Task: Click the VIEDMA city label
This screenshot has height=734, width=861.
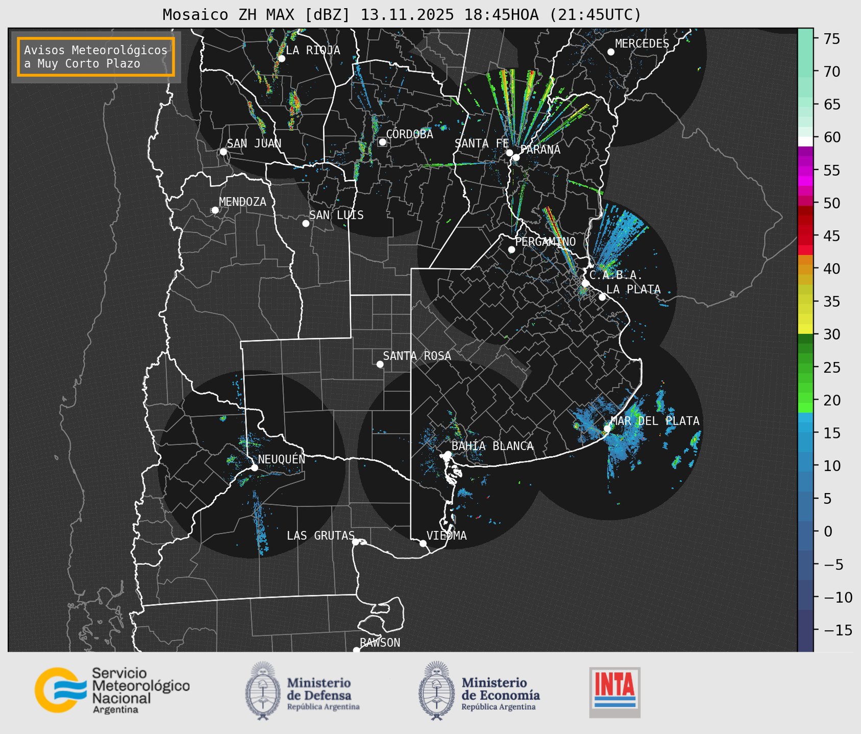Action: (446, 535)
